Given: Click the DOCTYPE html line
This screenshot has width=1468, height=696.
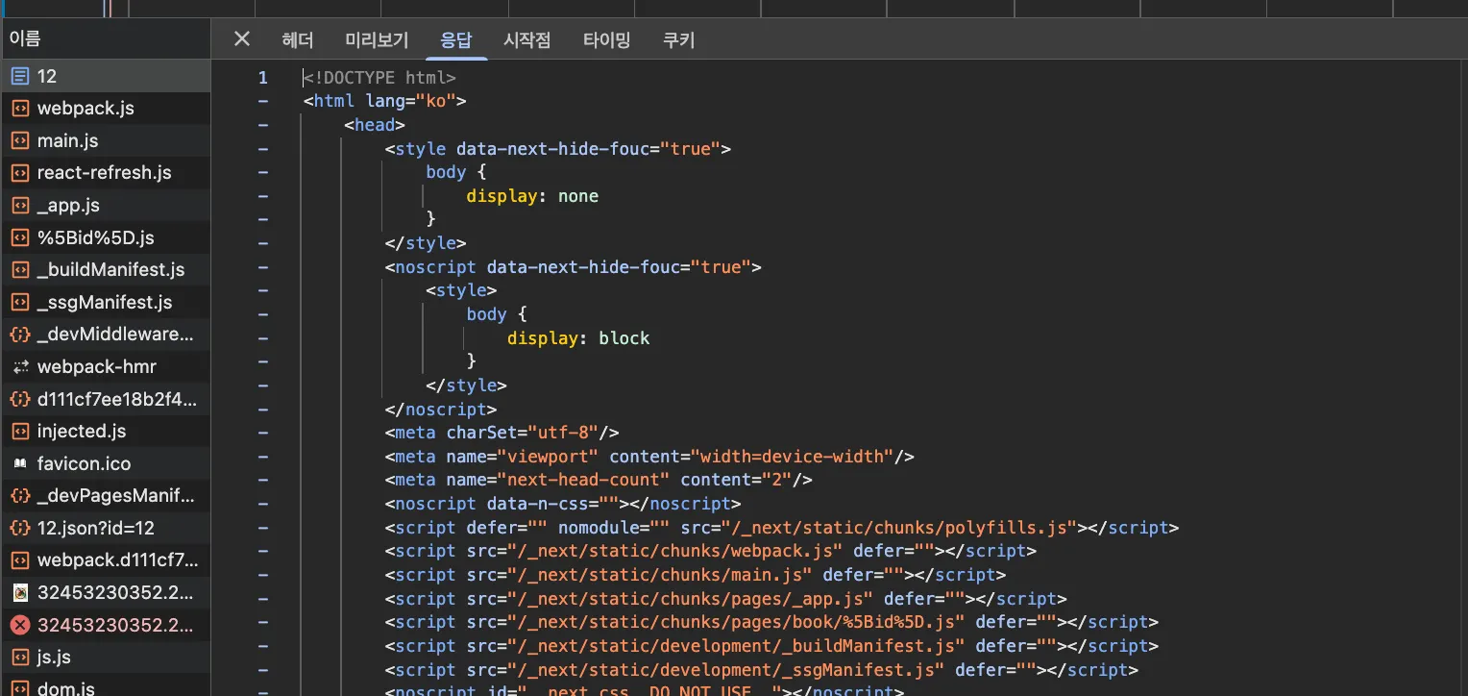Looking at the screenshot, I should 379,78.
